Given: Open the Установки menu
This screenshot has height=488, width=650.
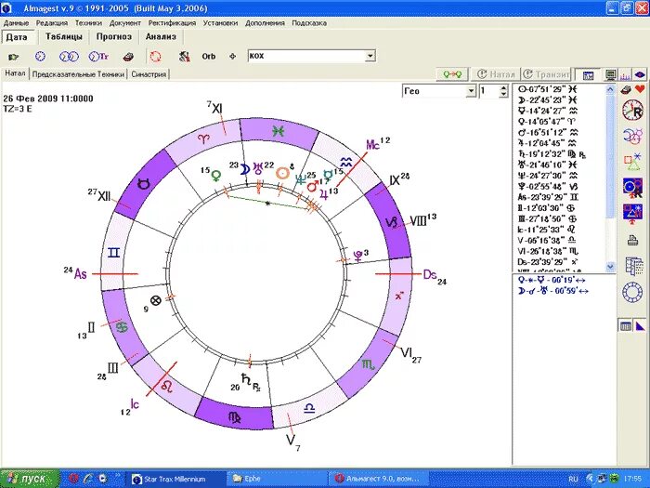Looking at the screenshot, I should [220, 23].
